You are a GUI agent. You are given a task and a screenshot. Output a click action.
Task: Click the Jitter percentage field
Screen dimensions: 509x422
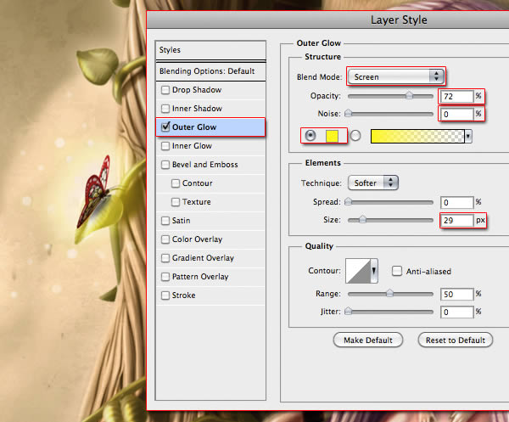pyautogui.click(x=456, y=312)
